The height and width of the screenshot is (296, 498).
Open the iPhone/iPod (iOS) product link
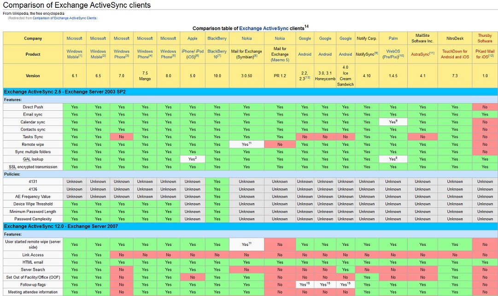(x=193, y=54)
